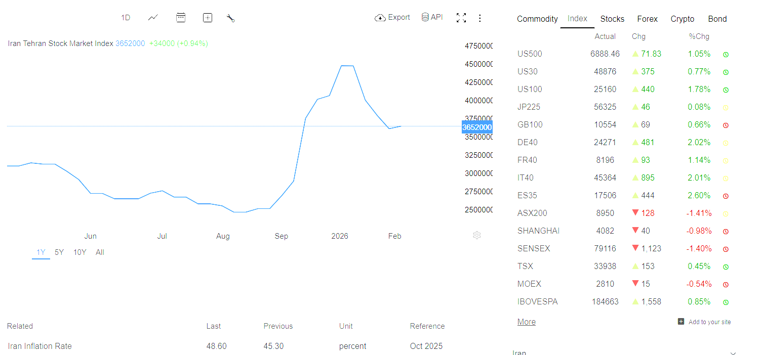Open chart settings wrench icon
Screen dimensions: 761x355
coord(231,18)
